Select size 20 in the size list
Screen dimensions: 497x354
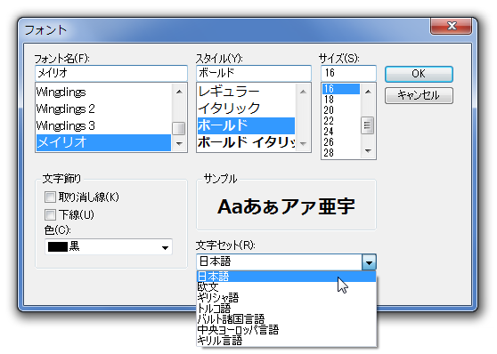click(x=341, y=110)
